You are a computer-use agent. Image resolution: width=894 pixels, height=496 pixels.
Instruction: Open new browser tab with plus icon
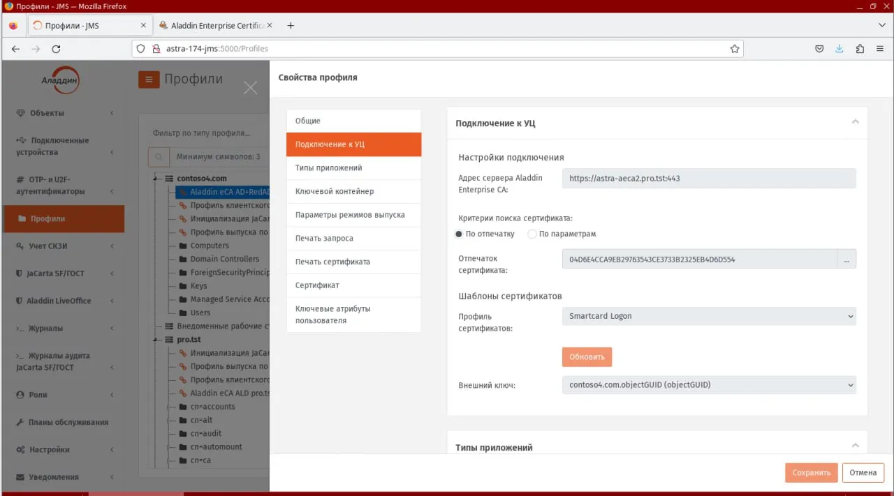[x=291, y=25]
